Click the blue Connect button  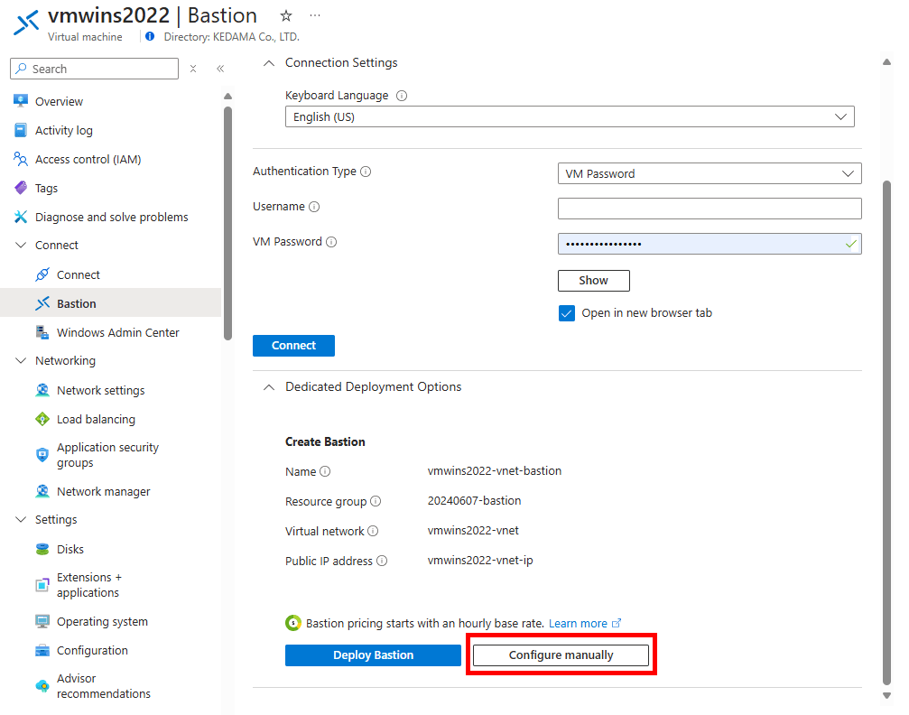click(x=294, y=346)
